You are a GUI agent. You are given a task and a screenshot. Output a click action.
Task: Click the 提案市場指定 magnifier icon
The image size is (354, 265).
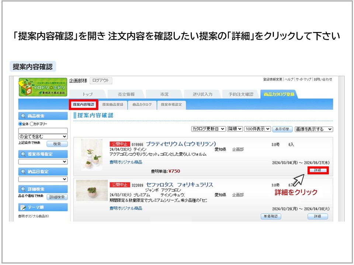pyautogui.click(x=24, y=154)
